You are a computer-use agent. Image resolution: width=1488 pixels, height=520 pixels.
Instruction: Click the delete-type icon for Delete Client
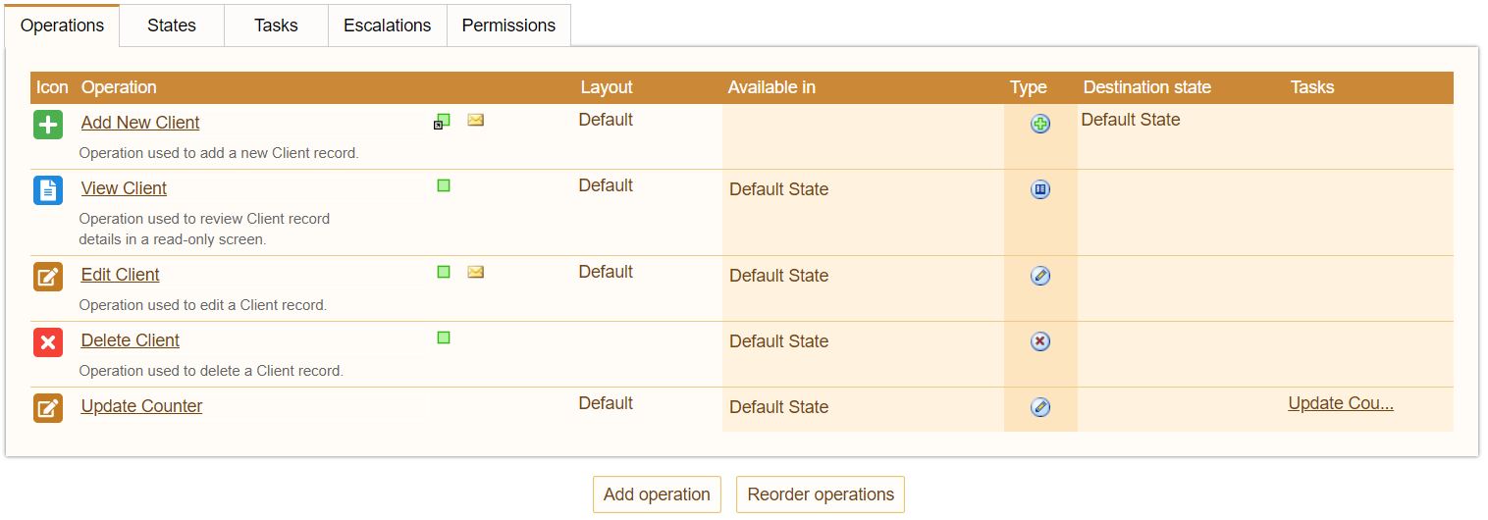1040,341
